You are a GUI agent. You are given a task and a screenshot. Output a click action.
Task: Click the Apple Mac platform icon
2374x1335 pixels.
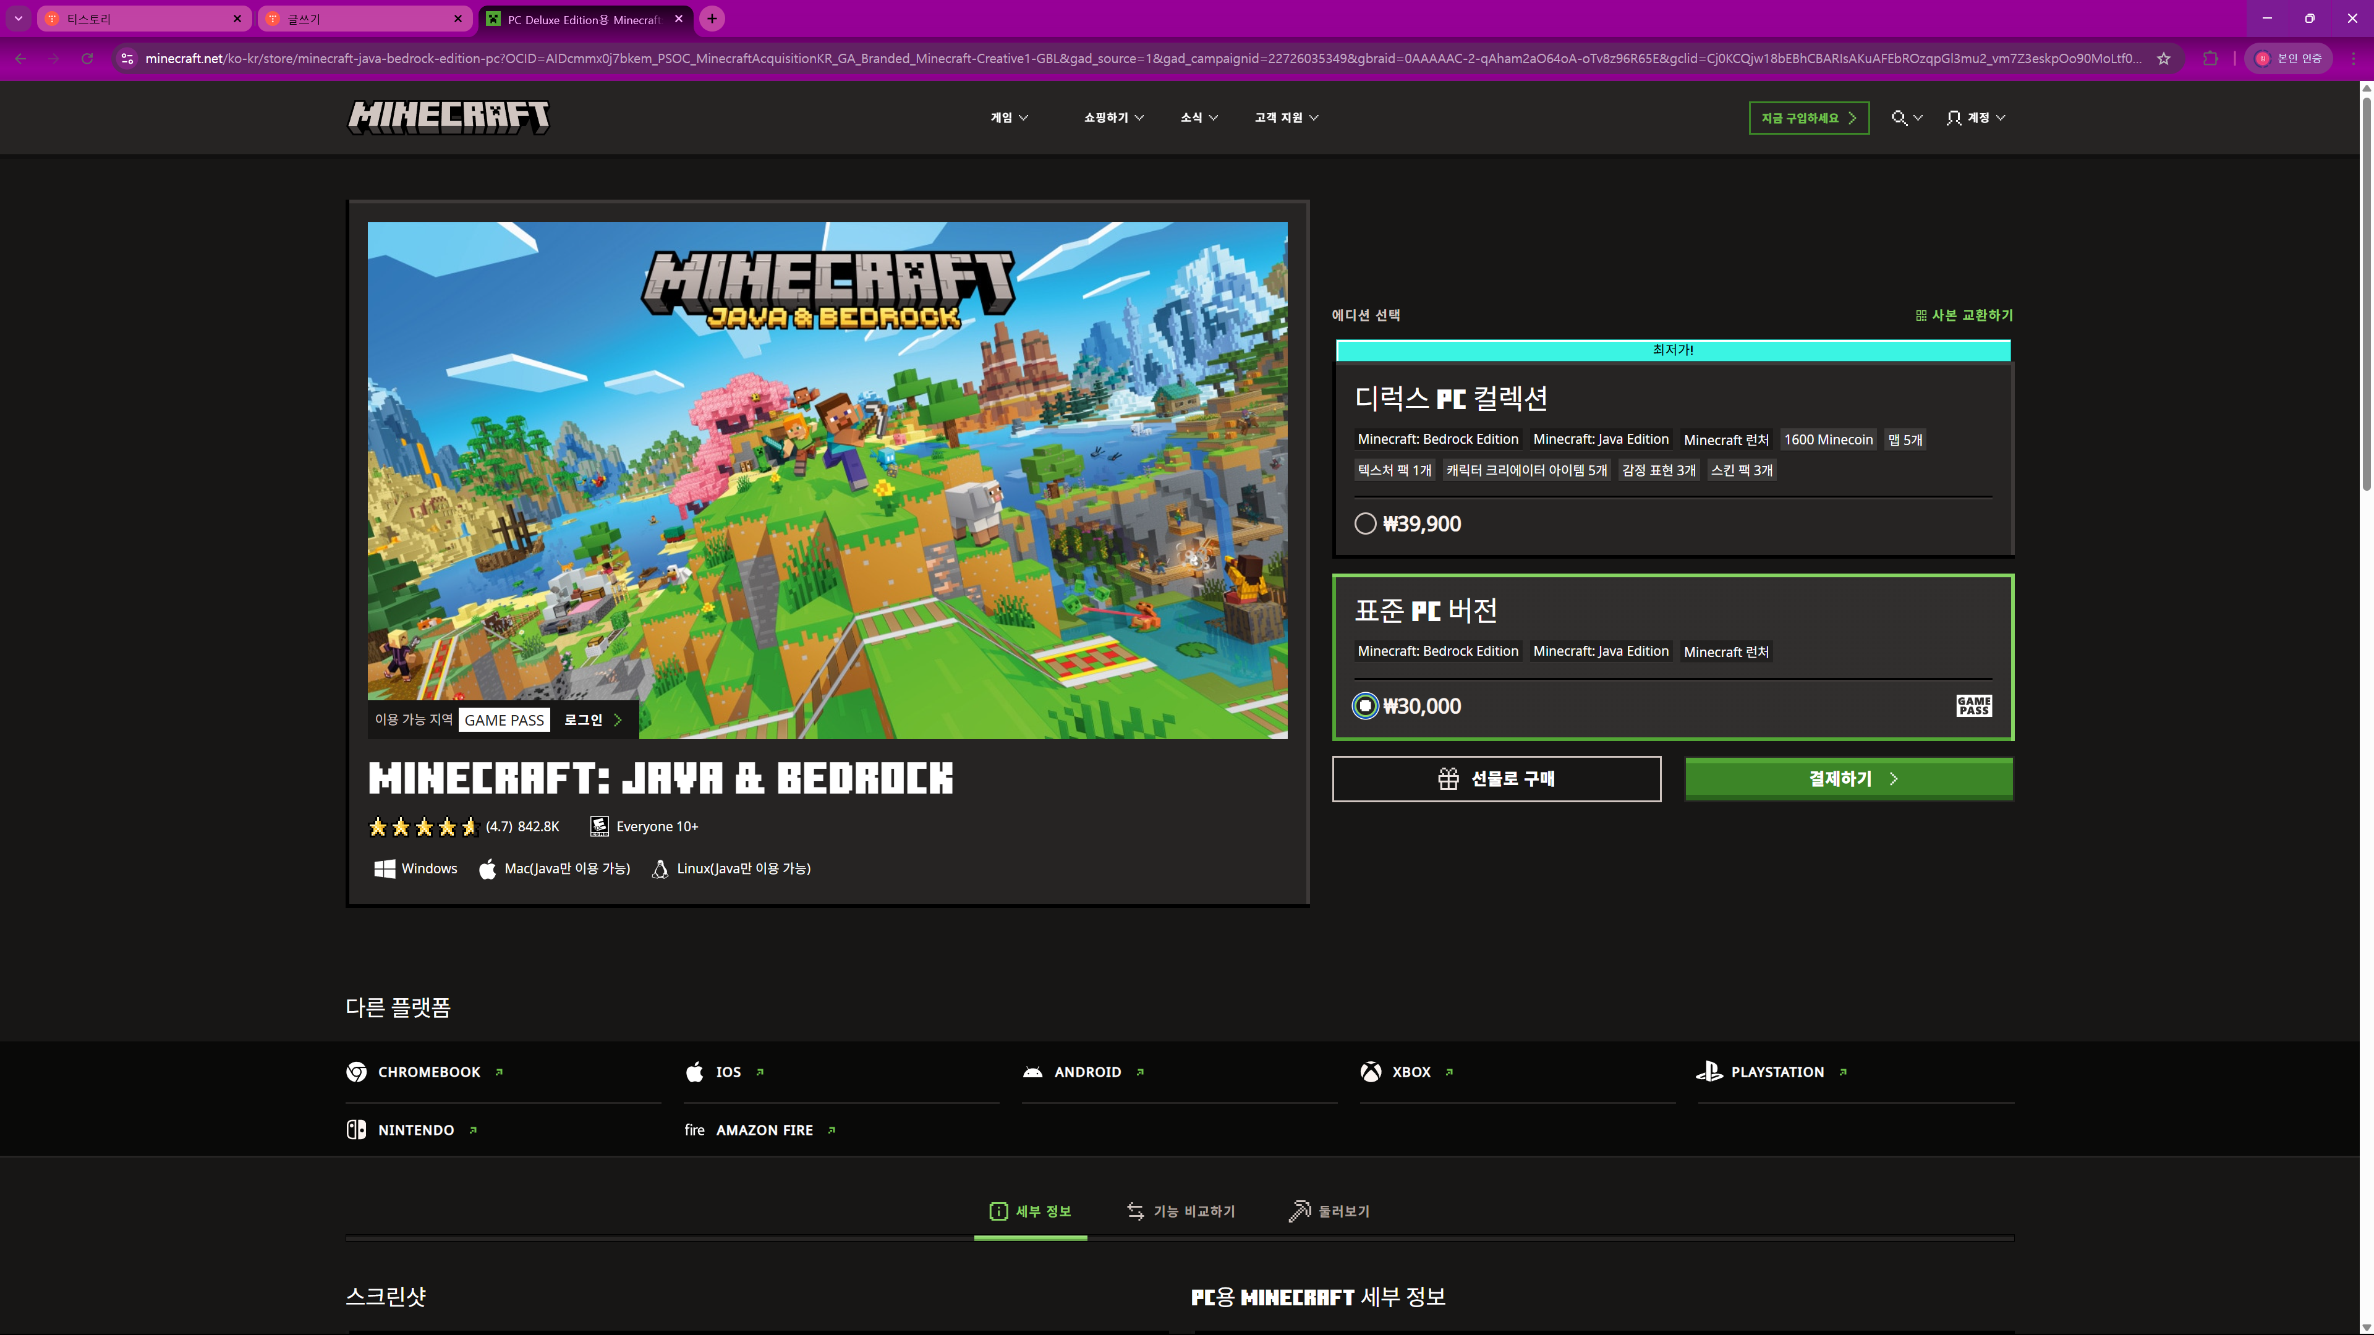488,868
